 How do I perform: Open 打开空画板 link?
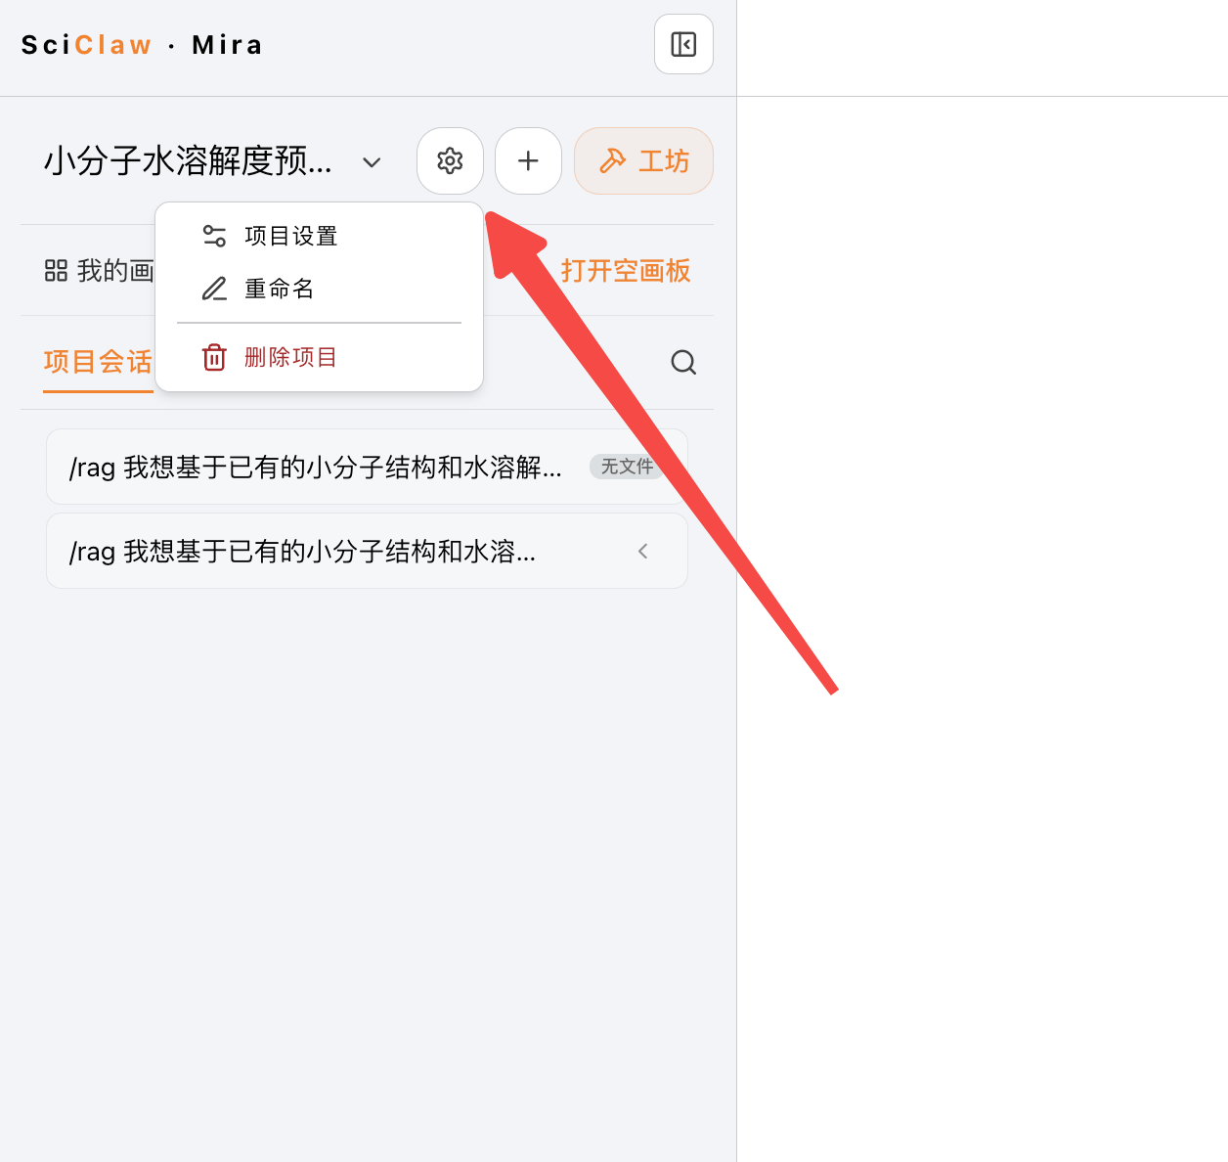click(626, 271)
